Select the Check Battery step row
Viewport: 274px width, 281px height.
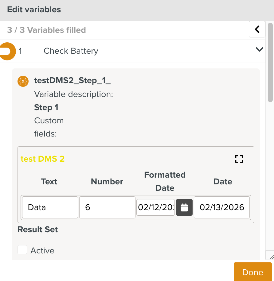point(71,51)
